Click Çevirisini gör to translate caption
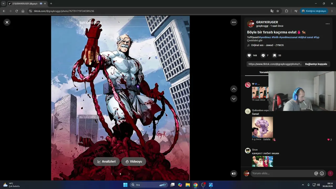The width and height of the screenshot is (336, 189). coord(255,40)
